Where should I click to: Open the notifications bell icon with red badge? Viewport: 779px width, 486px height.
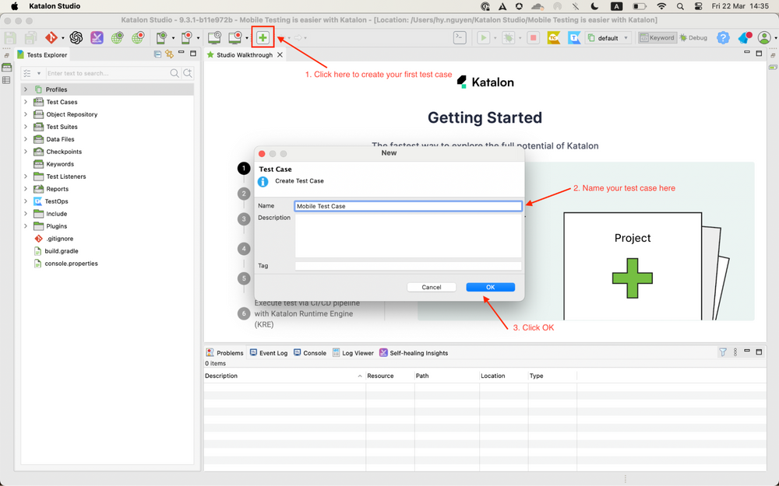[x=742, y=37]
